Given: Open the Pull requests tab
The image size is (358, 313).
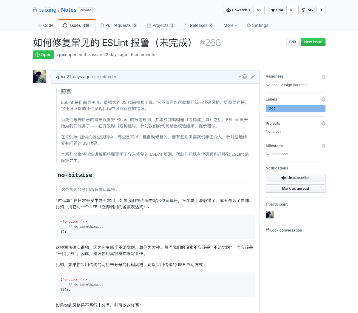Looking at the screenshot, I should pos(119,25).
